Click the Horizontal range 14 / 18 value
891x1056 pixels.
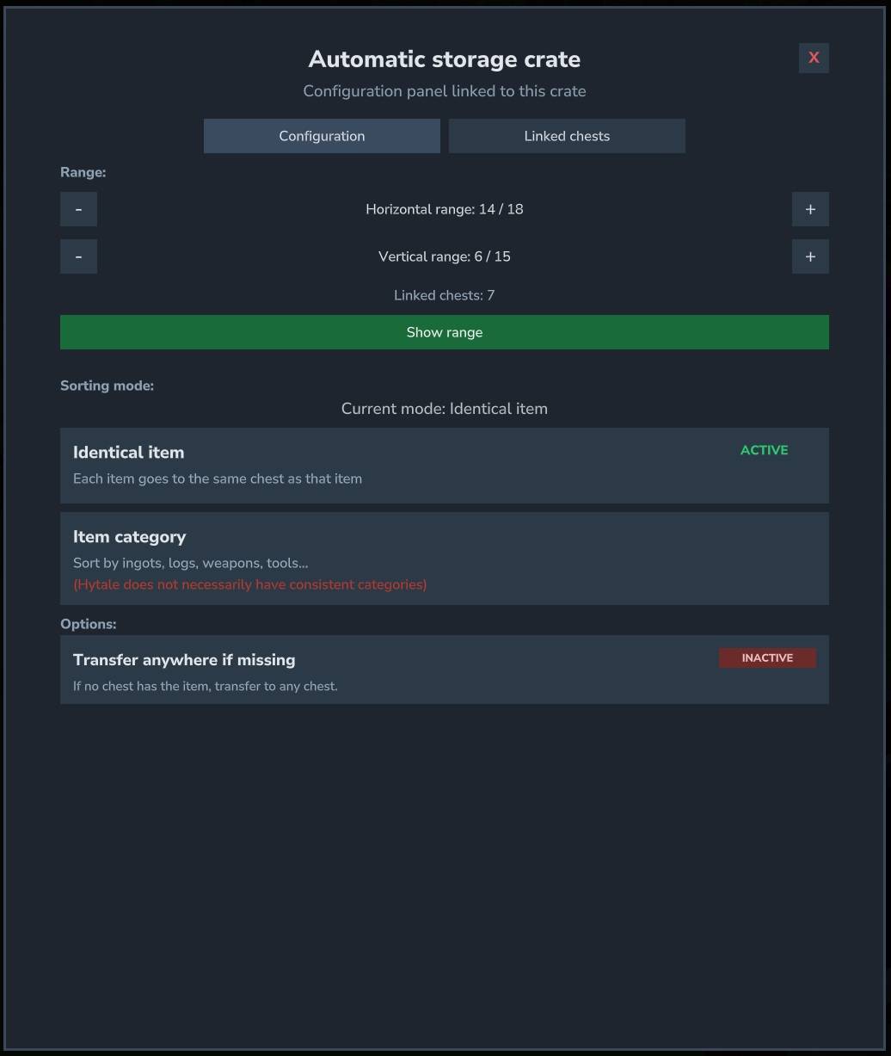click(444, 209)
